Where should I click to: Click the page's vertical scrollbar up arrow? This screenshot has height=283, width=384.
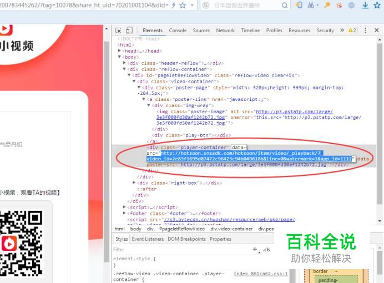pos(107,29)
